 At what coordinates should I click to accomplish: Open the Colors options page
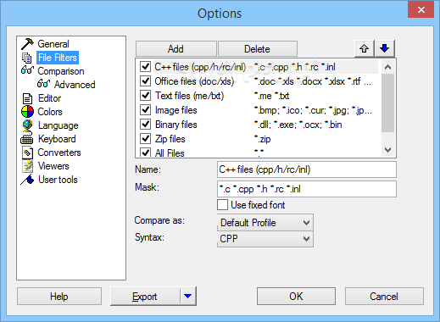(x=50, y=112)
